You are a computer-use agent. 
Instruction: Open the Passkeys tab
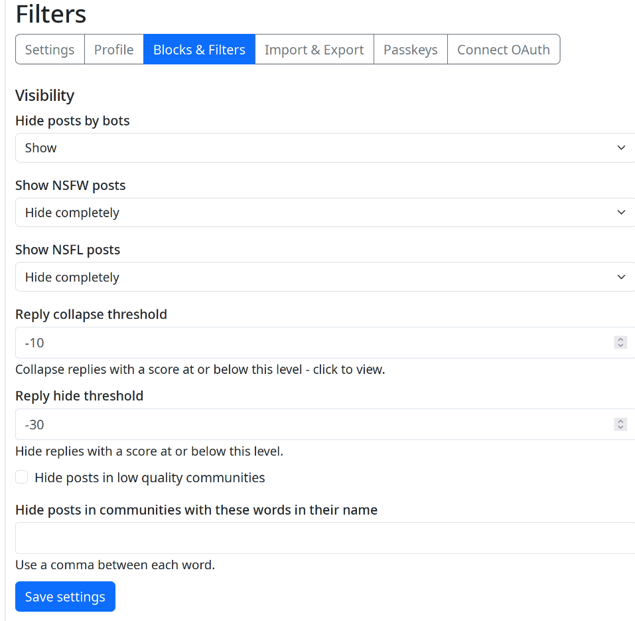point(410,50)
